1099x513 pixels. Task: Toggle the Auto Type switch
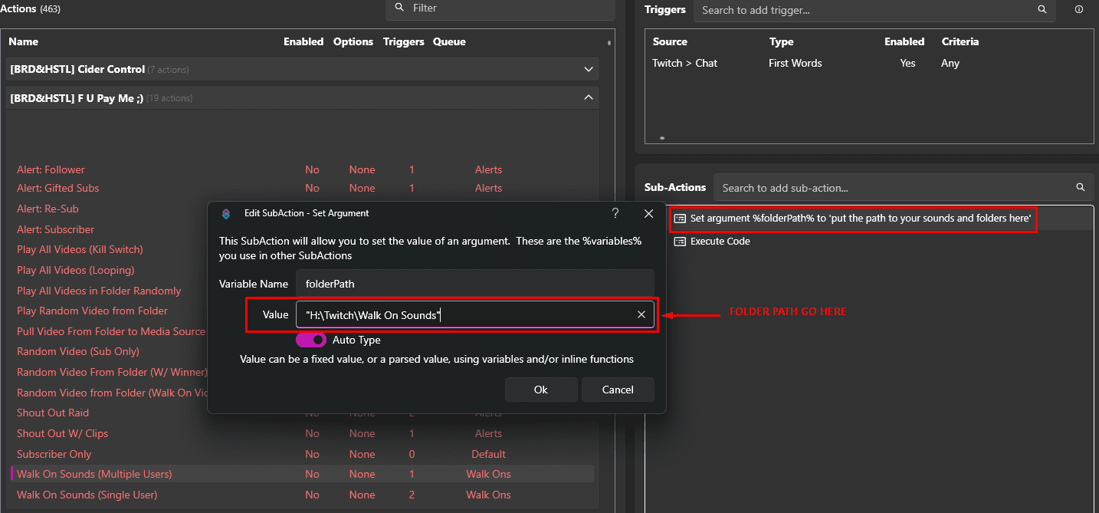310,340
